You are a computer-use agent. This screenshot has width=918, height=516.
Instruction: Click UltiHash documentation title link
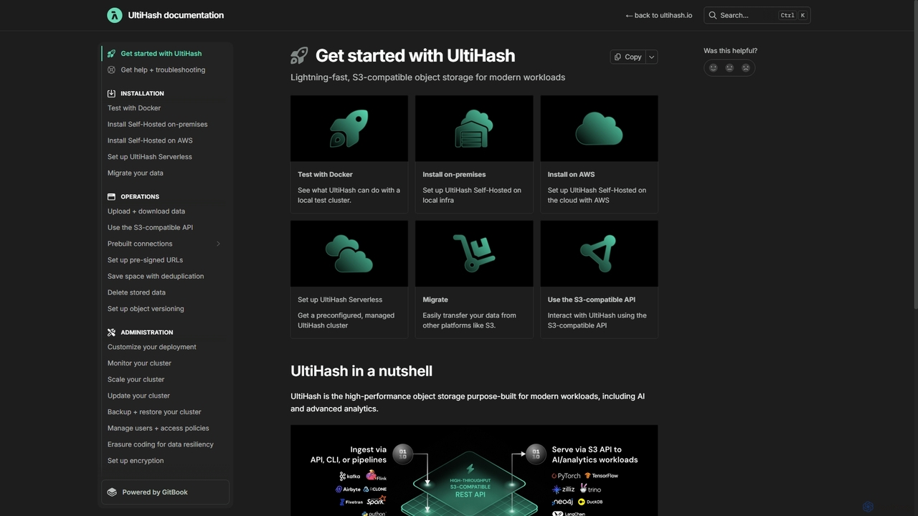pyautogui.click(x=176, y=15)
